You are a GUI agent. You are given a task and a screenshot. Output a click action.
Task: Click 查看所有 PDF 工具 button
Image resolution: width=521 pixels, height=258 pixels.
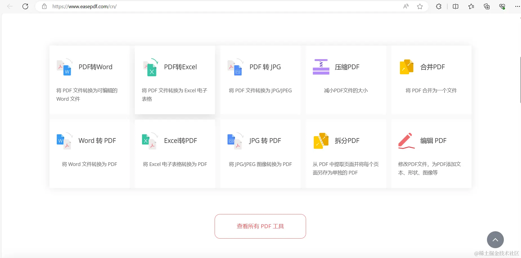click(x=260, y=226)
